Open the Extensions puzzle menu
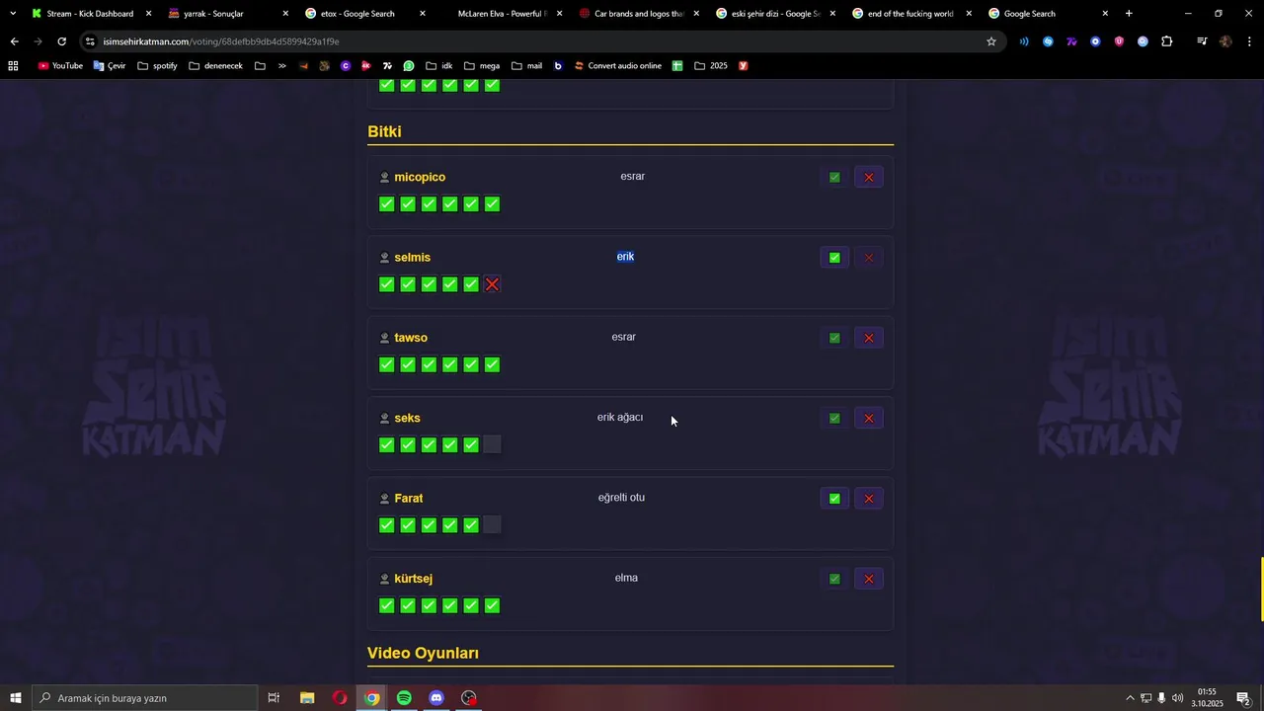 click(1167, 41)
